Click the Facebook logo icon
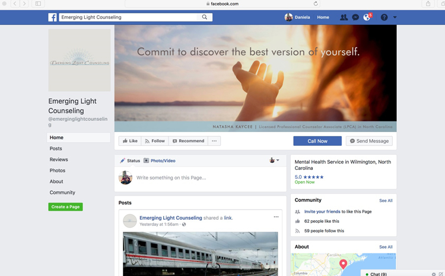Viewport: 445px width, 276px height. [x=52, y=17]
